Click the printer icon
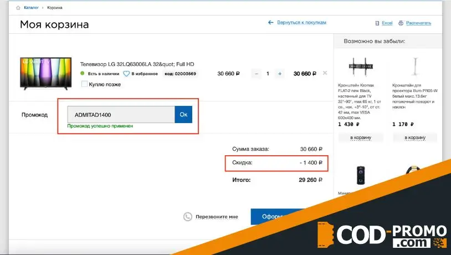Image resolution: width=451 pixels, height=255 pixels. click(401, 23)
